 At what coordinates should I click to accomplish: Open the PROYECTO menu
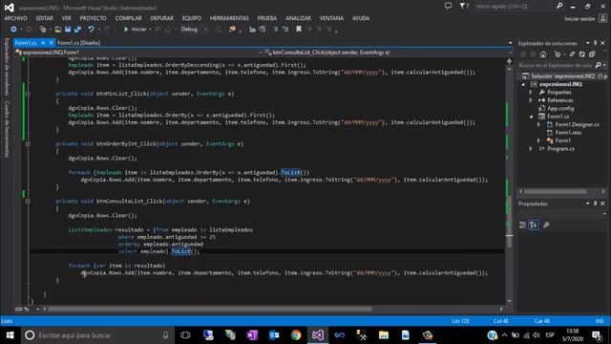(x=93, y=18)
